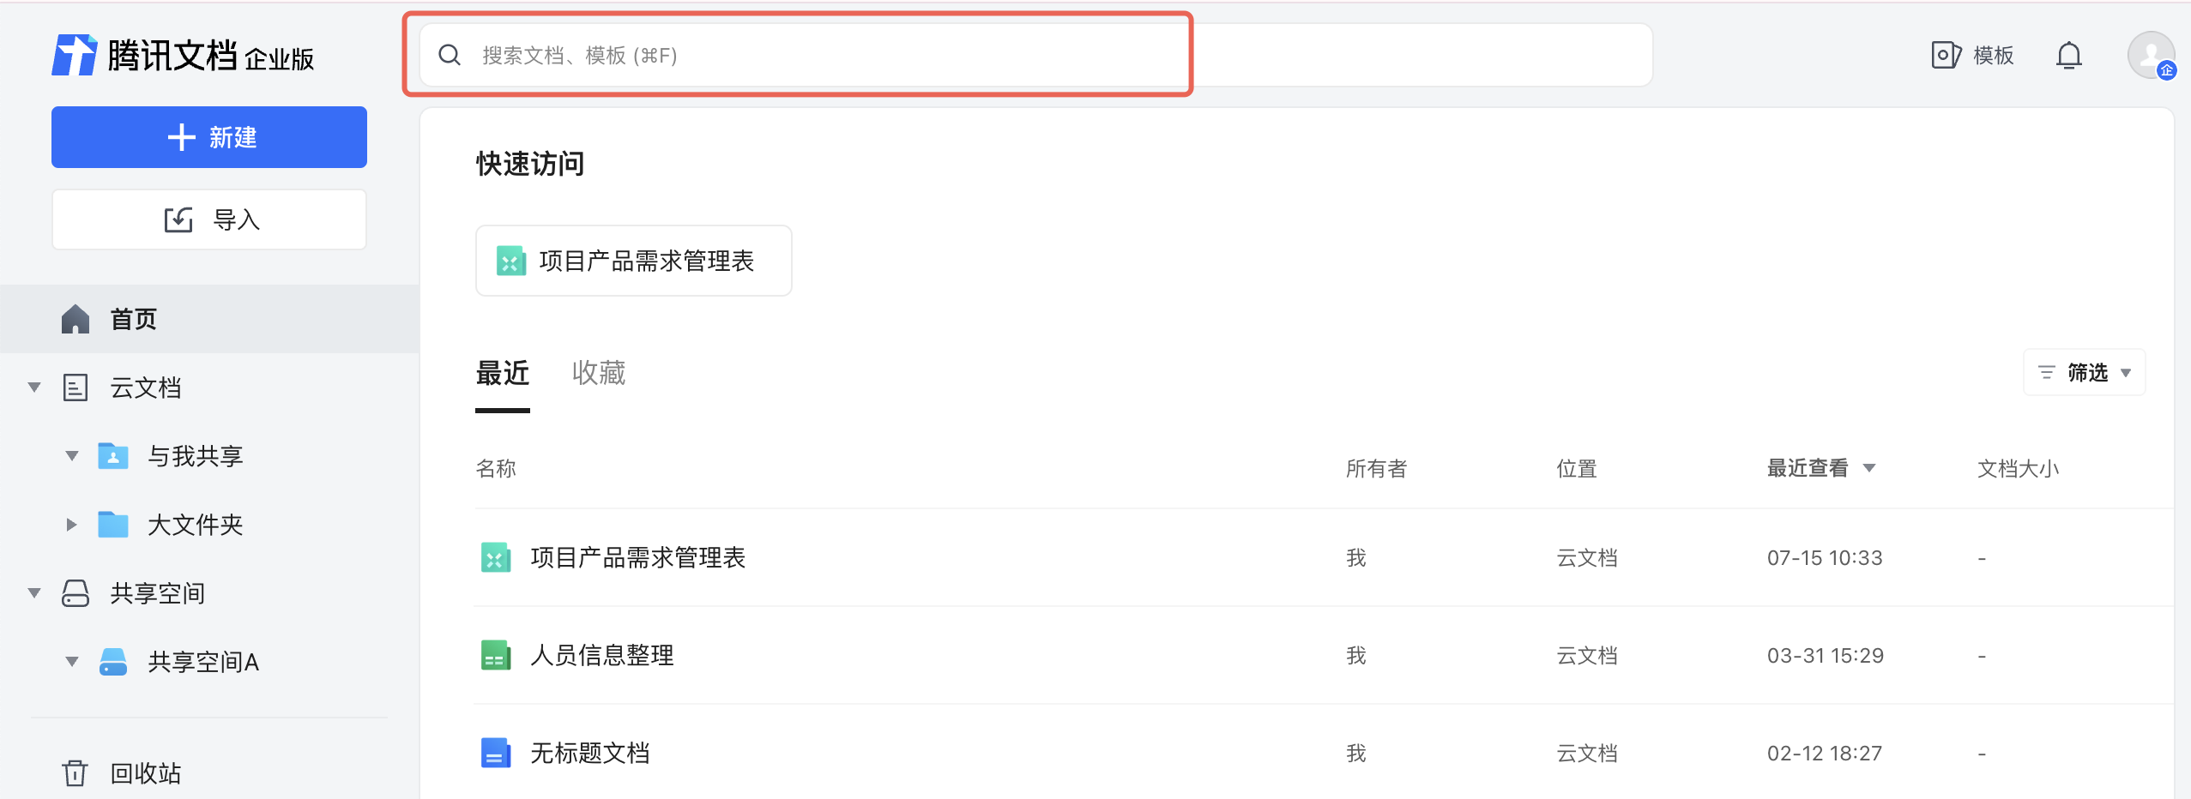The height and width of the screenshot is (799, 2191).
Task: Open the user avatar profile menu
Action: click(x=2150, y=56)
